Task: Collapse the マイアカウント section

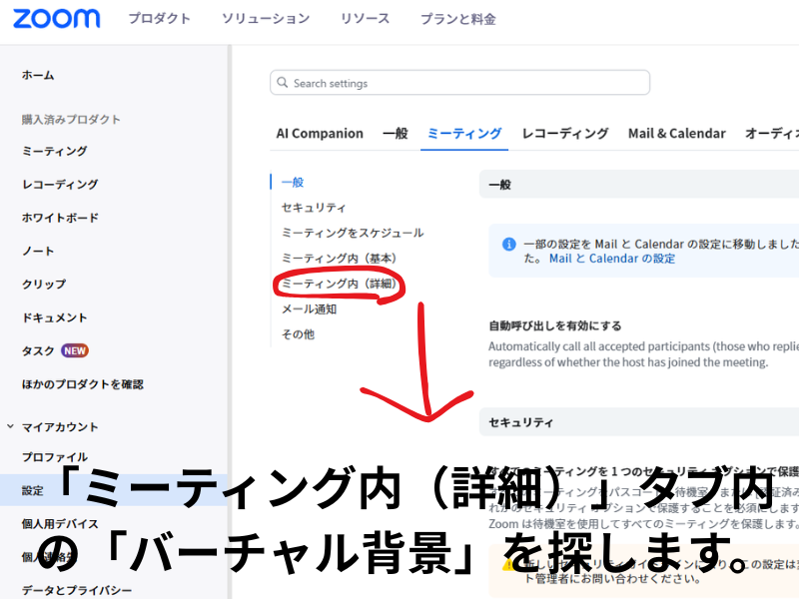Action: click(x=10, y=426)
